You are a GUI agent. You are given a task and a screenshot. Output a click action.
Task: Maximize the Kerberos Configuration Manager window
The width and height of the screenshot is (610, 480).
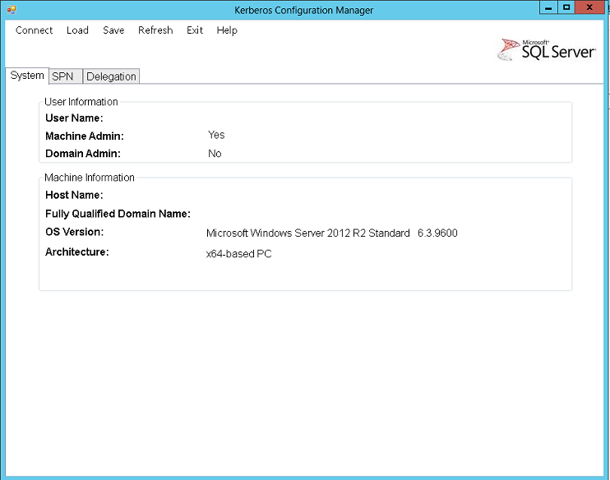pos(566,7)
